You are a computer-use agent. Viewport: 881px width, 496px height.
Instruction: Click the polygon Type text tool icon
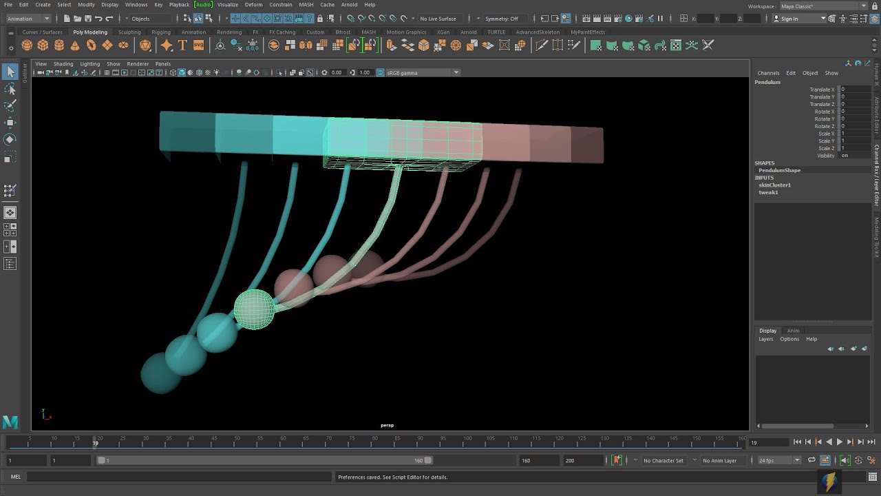pyautogui.click(x=182, y=45)
